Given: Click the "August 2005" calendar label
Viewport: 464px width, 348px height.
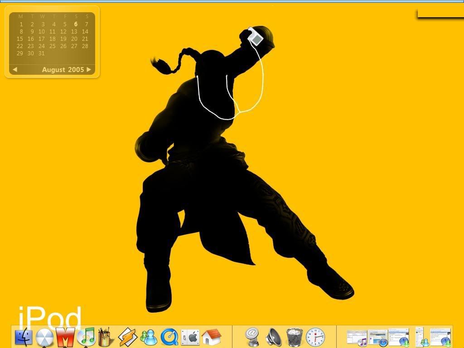Looking at the screenshot, I should click(63, 69).
